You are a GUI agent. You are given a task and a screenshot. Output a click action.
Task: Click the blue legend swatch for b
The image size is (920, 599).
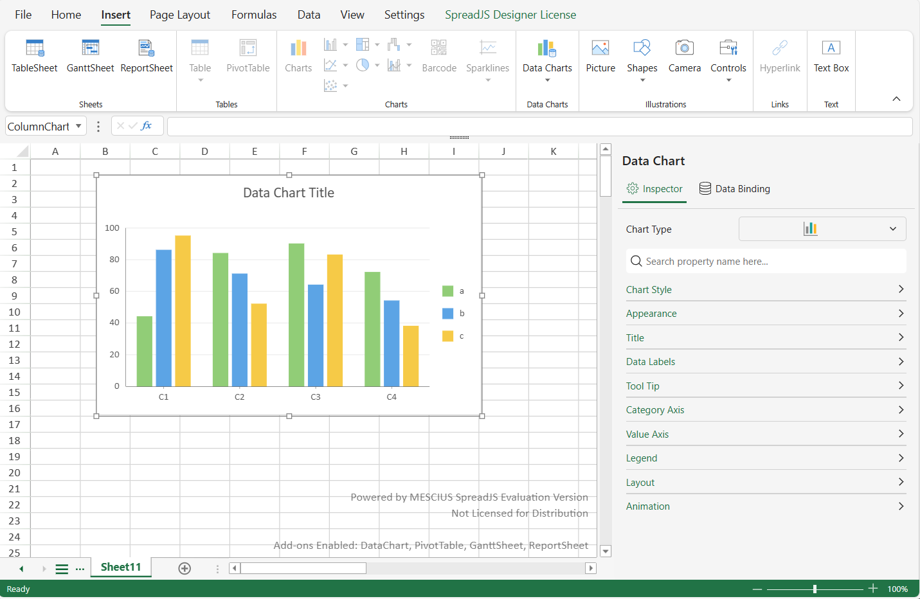click(x=448, y=314)
